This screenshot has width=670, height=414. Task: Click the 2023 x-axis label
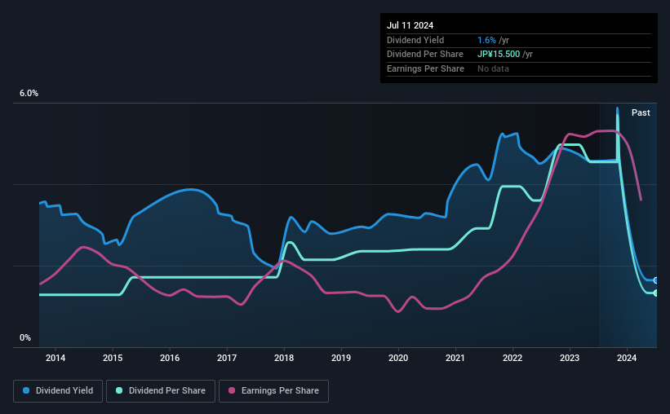[x=570, y=358]
